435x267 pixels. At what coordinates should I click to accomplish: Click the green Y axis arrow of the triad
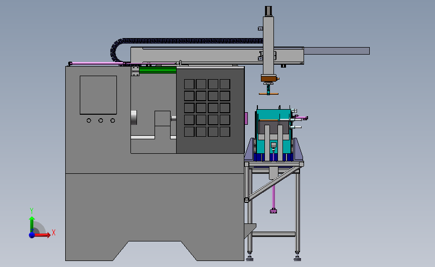tap(32, 224)
